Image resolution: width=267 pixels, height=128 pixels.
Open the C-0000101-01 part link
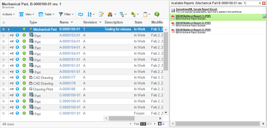coord(70,113)
